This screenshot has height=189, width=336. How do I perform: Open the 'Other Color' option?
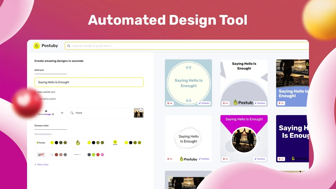click(41, 165)
